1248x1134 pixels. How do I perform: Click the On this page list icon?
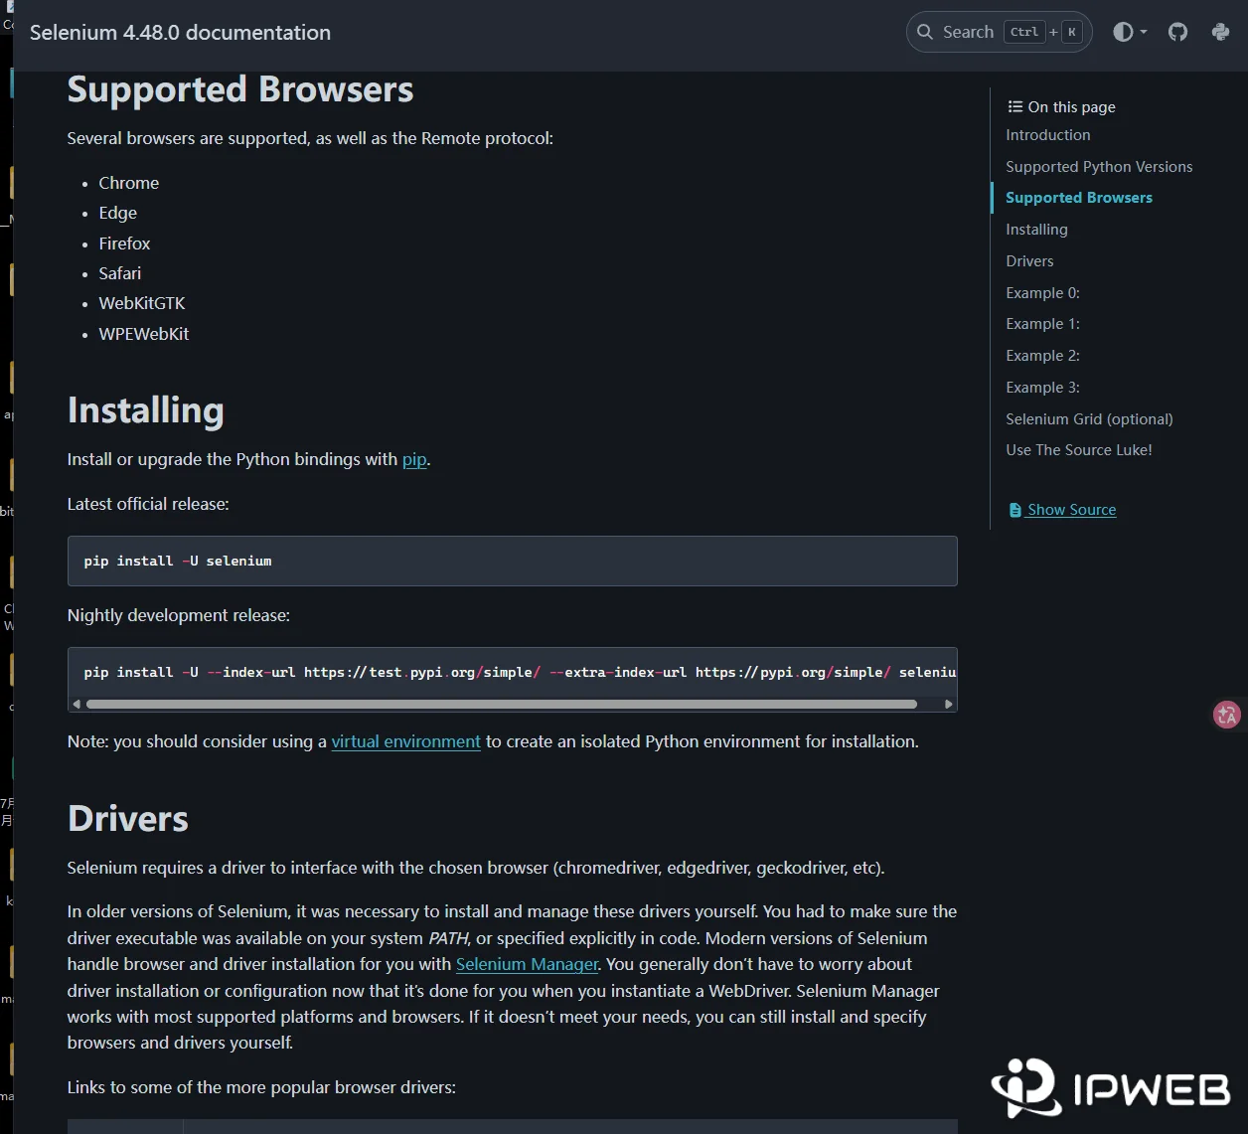[1014, 106]
